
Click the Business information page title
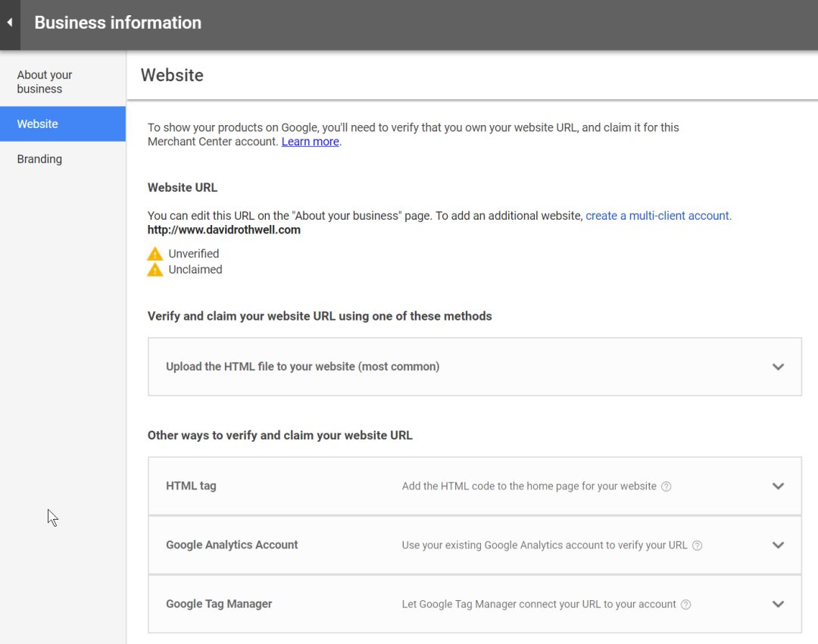[x=118, y=23]
